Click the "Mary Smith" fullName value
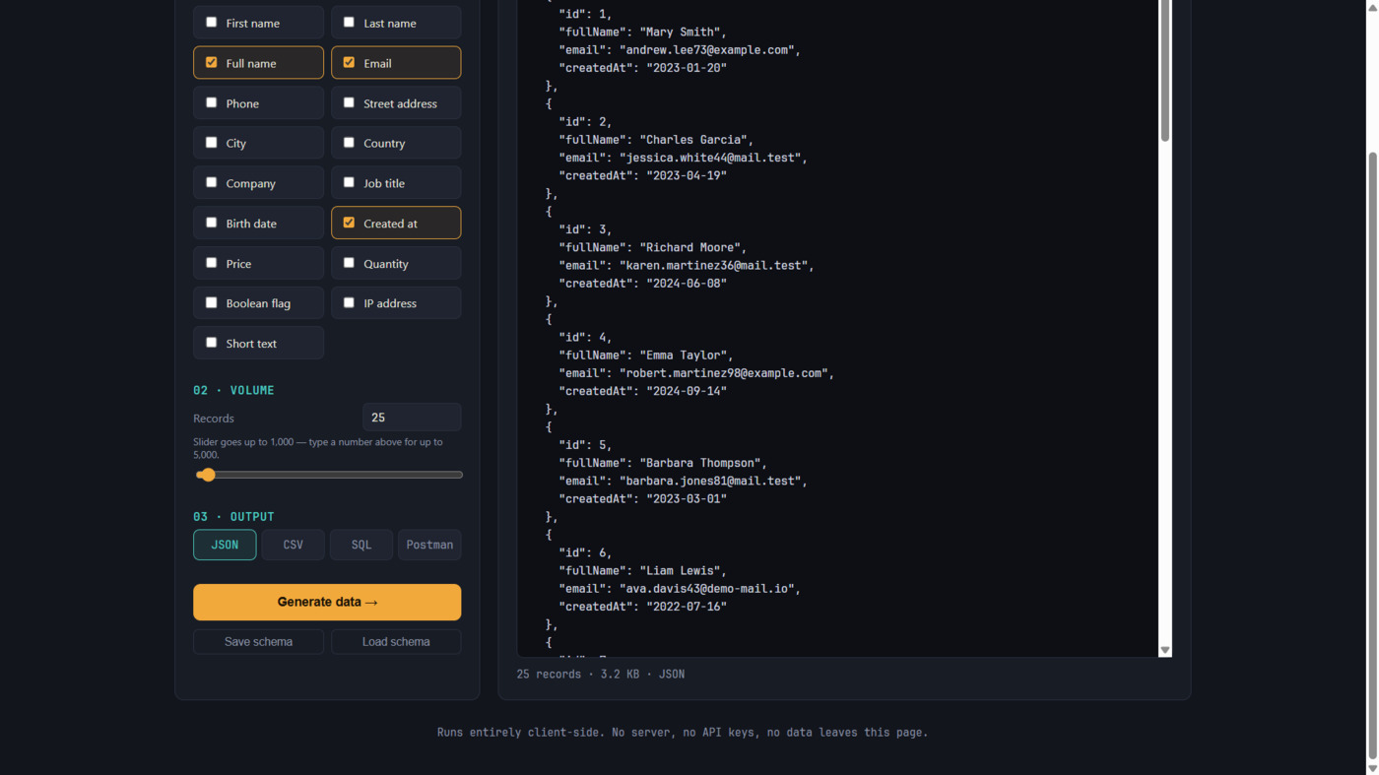Screen dimensions: 1379x775 click(x=683, y=32)
